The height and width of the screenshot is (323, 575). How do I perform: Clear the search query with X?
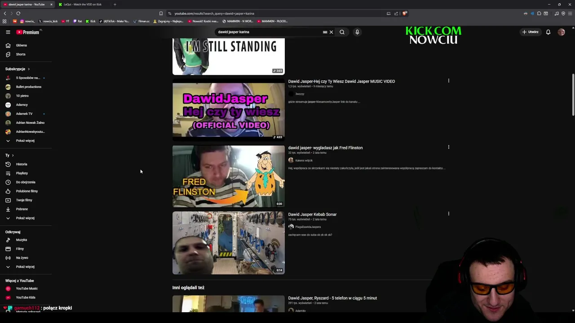coord(331,32)
